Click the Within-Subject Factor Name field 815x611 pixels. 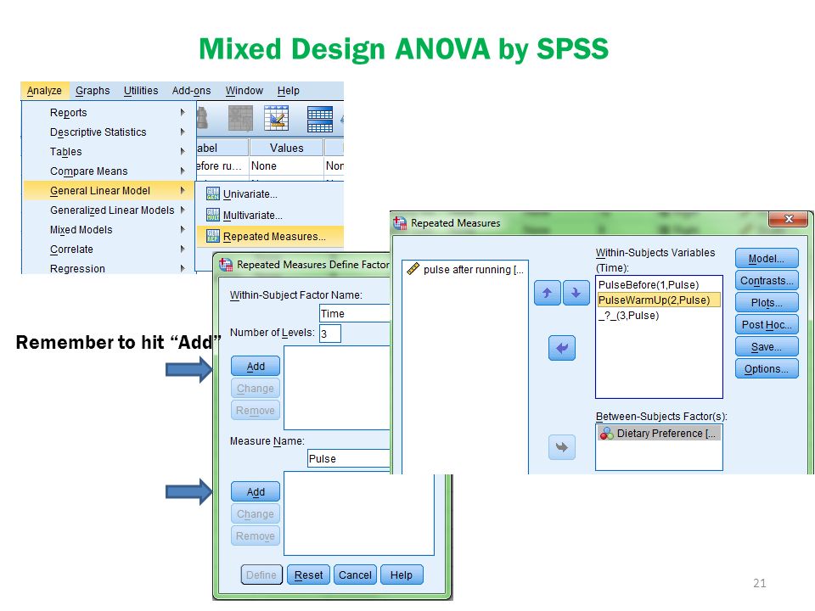point(355,313)
